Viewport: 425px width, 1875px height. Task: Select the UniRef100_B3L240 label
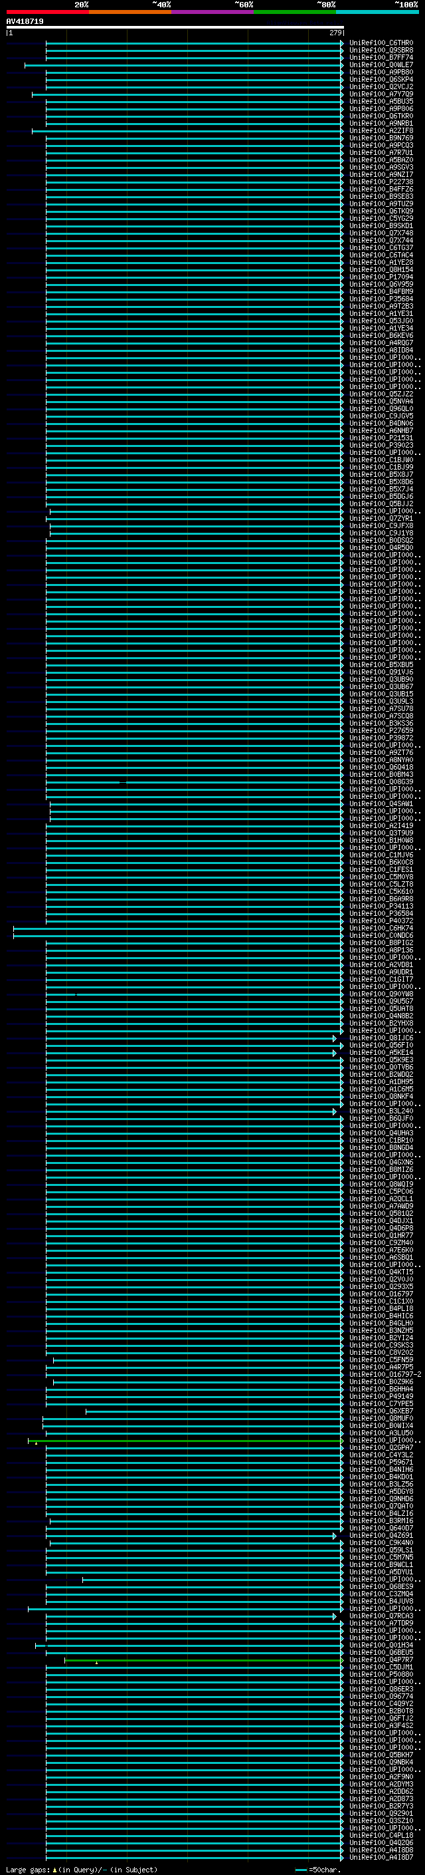click(381, 1111)
